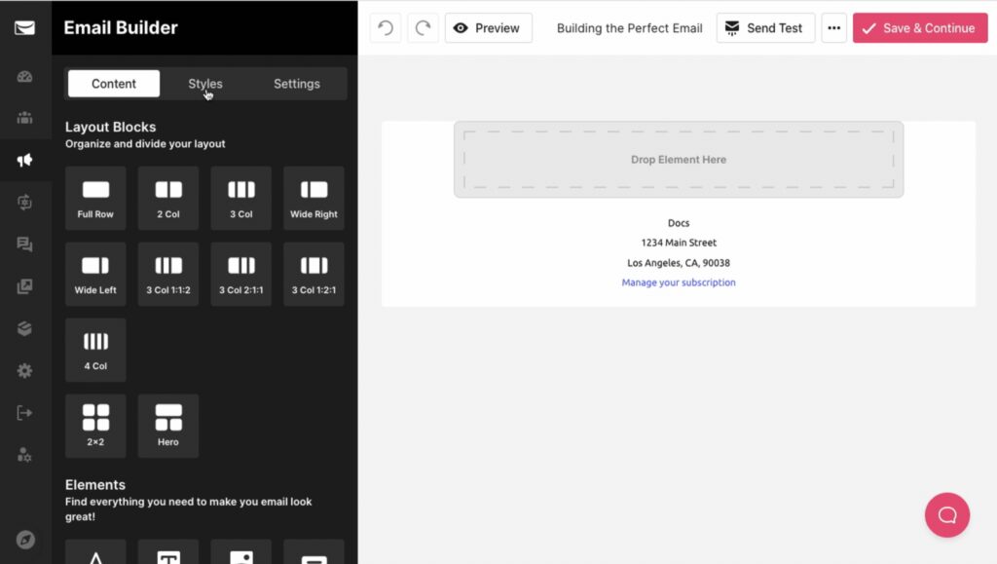This screenshot has width=997, height=564.
Task: Open the three-dots more options menu
Action: pyautogui.click(x=833, y=28)
